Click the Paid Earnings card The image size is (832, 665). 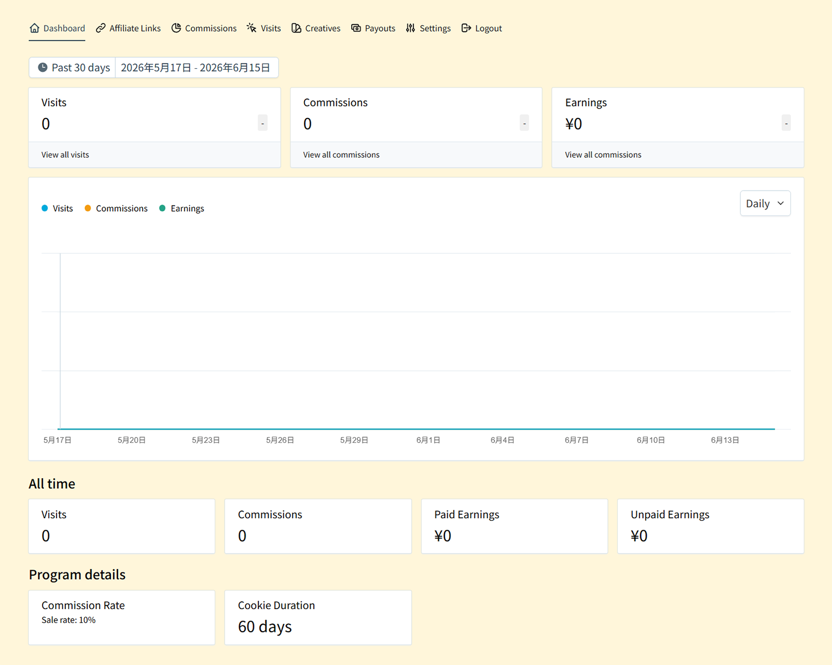click(x=514, y=526)
